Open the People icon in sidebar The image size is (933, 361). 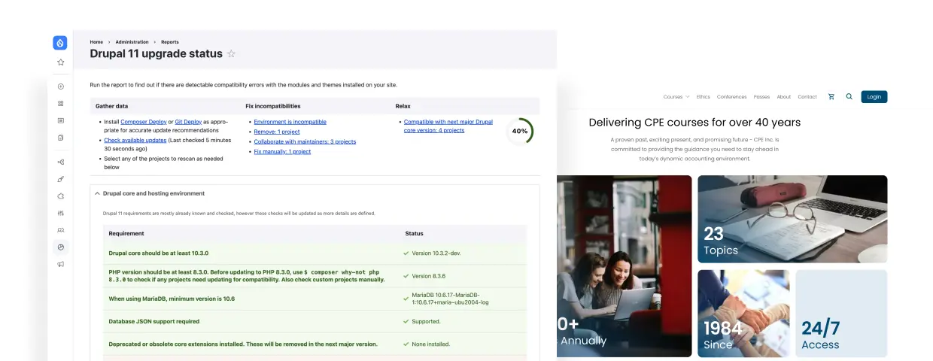pyautogui.click(x=61, y=230)
